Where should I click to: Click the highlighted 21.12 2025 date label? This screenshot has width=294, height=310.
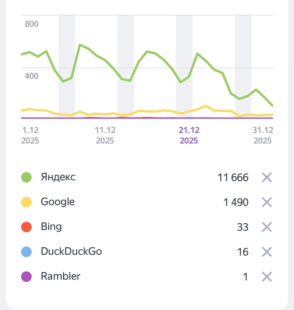tap(189, 135)
